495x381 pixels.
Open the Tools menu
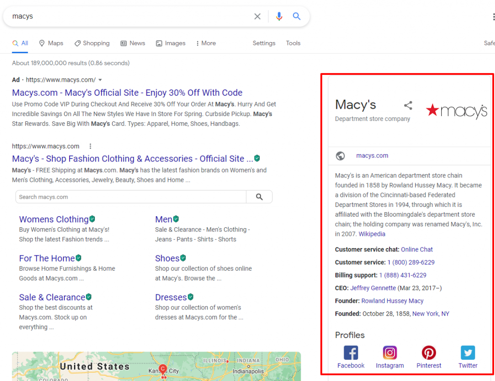click(293, 43)
